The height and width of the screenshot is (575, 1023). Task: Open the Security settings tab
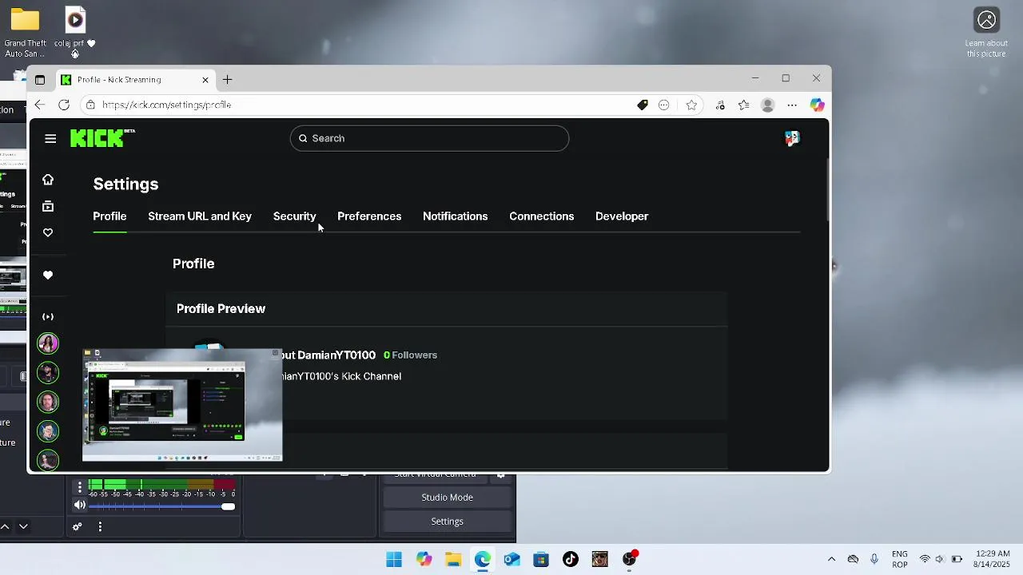(294, 216)
